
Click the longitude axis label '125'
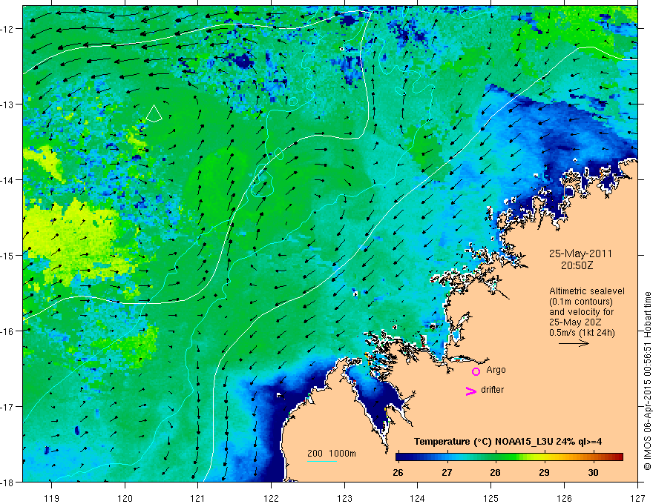[x=491, y=498]
